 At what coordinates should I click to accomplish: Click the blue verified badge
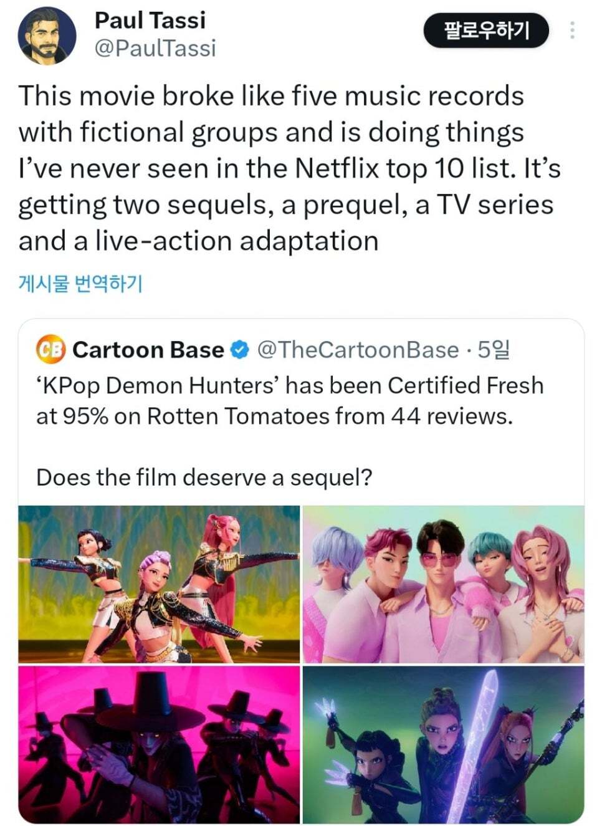240,350
